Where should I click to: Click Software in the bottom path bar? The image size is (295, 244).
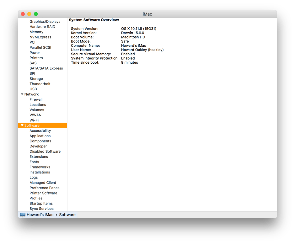pyautogui.click(x=67, y=215)
